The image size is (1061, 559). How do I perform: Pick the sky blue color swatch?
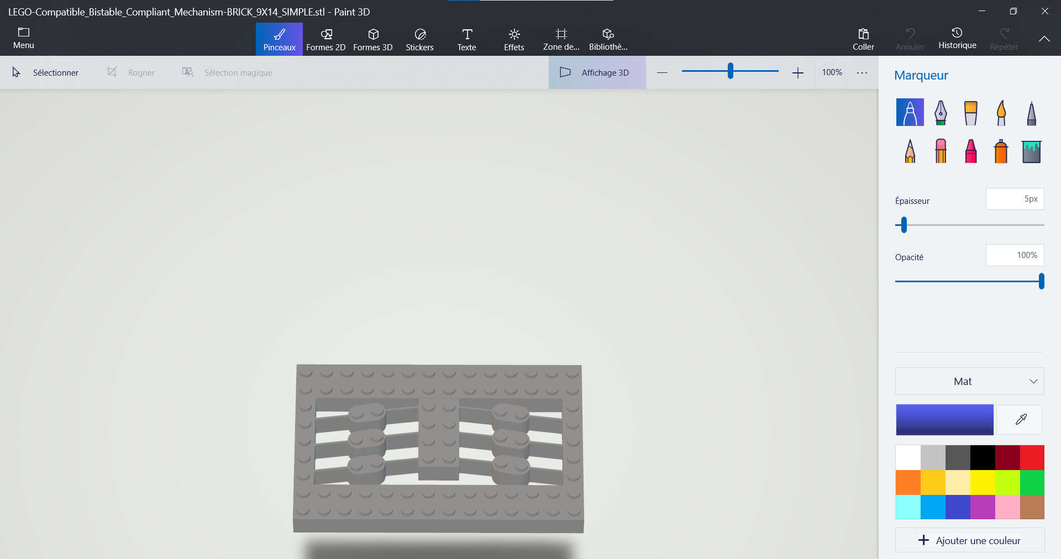click(933, 507)
